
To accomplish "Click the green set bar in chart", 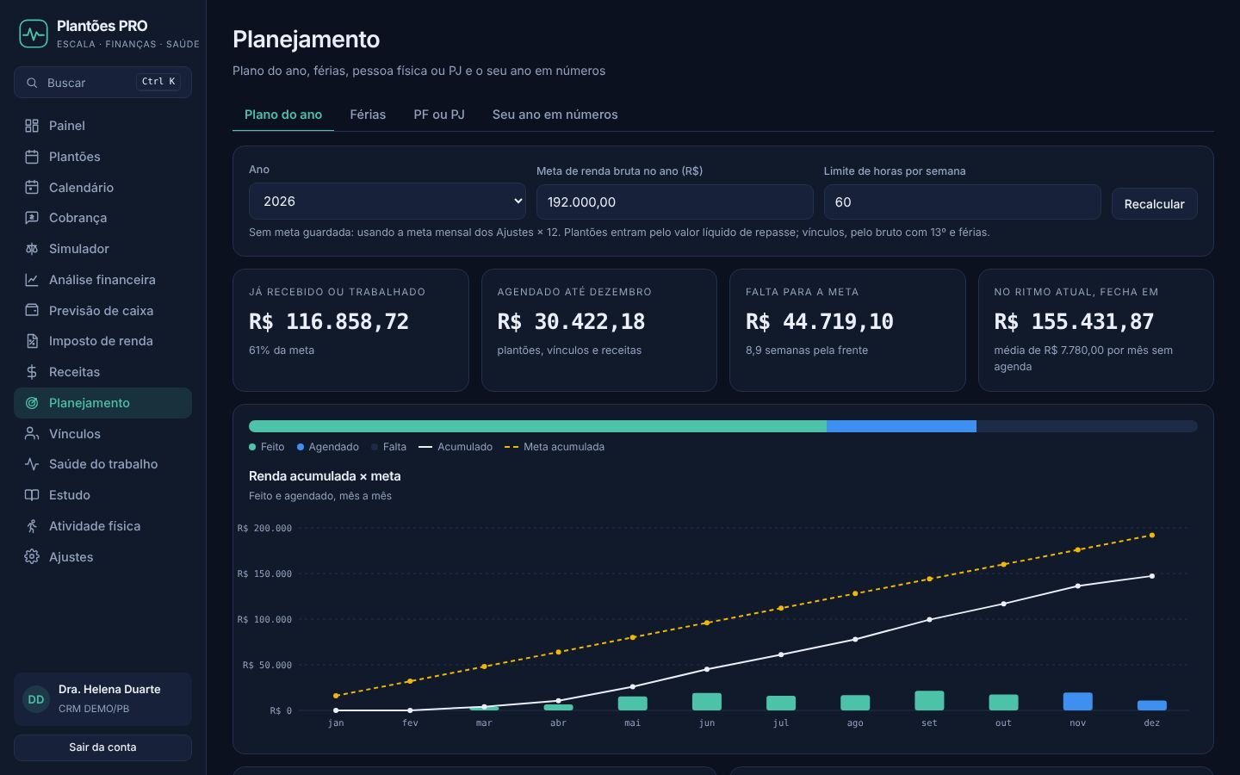I will [x=929, y=700].
